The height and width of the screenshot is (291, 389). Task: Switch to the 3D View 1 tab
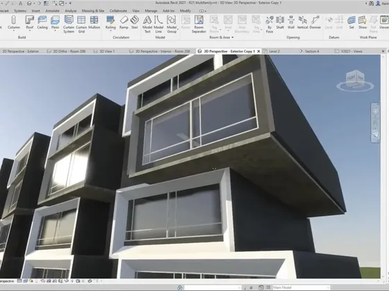click(x=104, y=51)
